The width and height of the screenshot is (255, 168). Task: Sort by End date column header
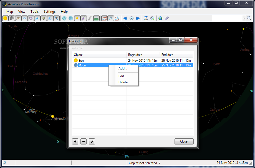[x=176, y=55]
